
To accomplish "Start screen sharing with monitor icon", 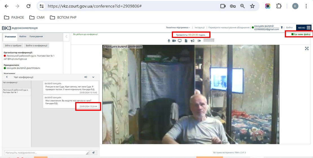I will 180,41.
